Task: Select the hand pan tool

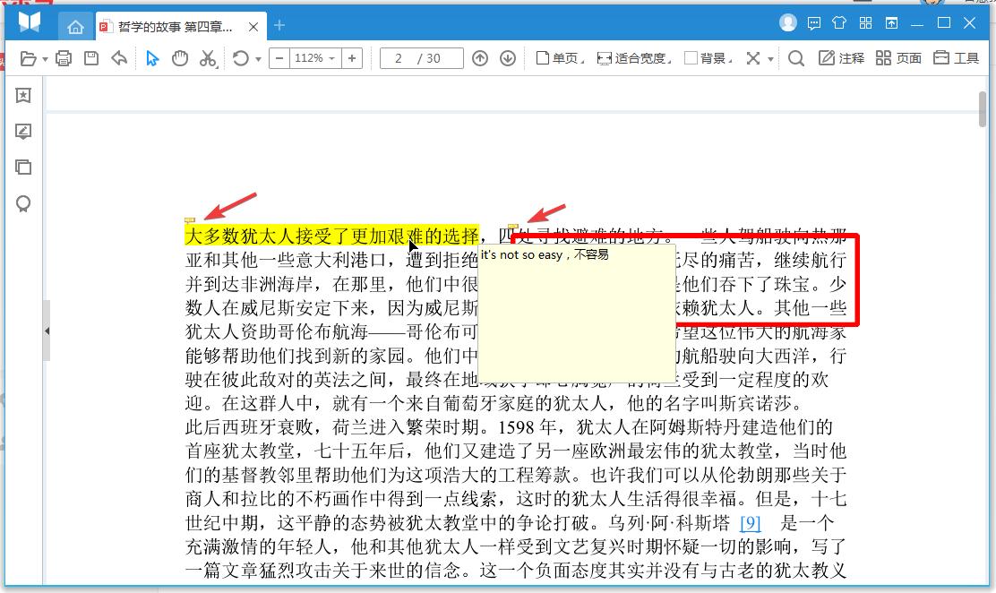Action: coord(180,59)
